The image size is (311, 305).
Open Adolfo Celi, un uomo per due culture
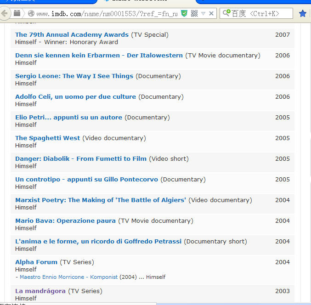75,96
